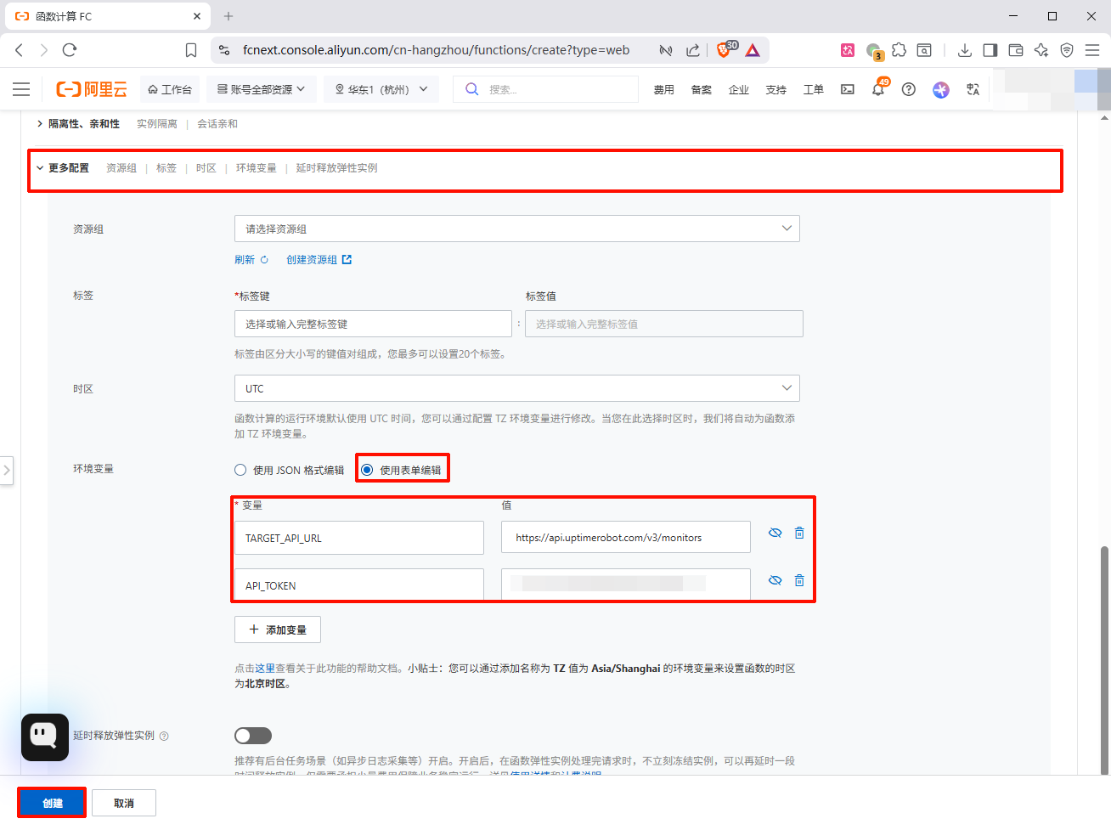Open the notifications bell
Image resolution: width=1111 pixels, height=830 pixels.
pos(877,89)
